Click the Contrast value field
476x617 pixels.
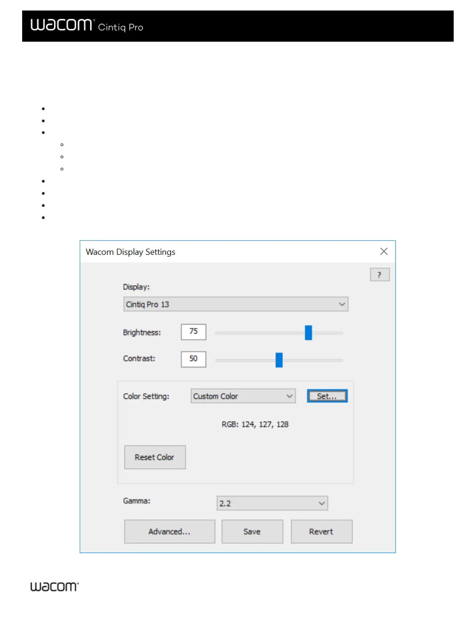(x=193, y=359)
